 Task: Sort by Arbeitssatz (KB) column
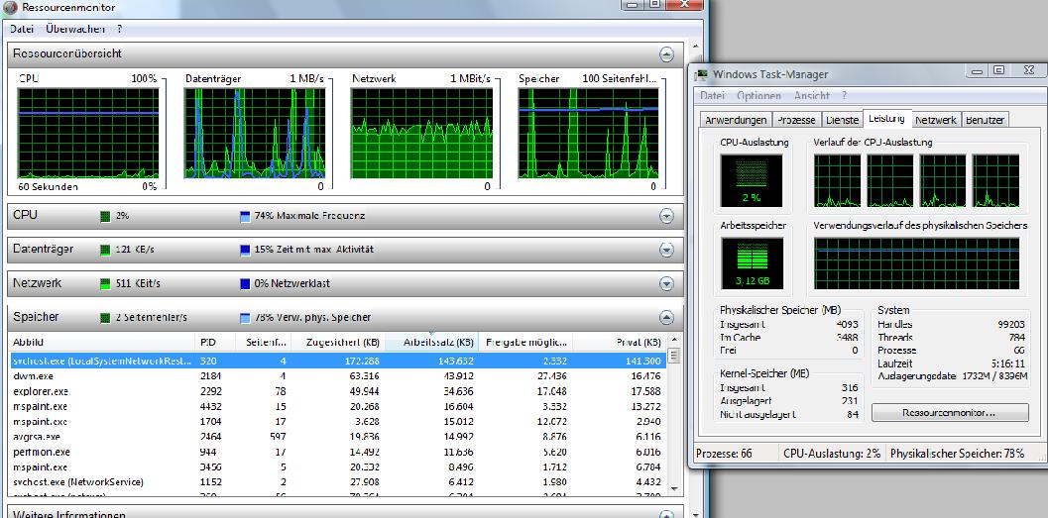(x=431, y=342)
